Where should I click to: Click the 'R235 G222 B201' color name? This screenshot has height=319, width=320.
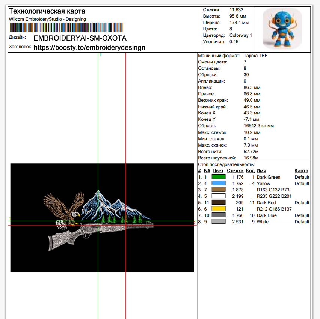[x=274, y=196]
